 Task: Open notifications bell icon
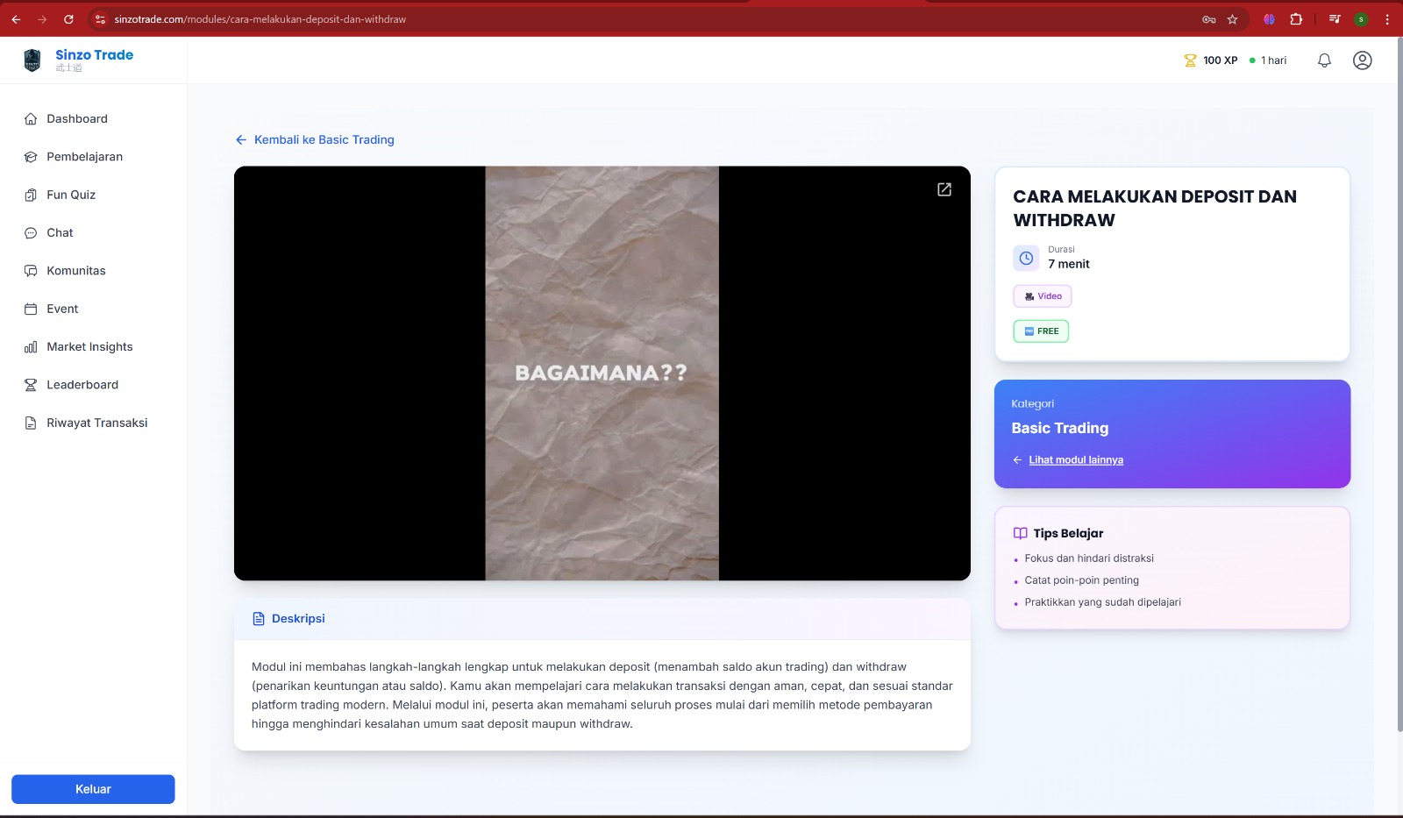click(x=1324, y=60)
